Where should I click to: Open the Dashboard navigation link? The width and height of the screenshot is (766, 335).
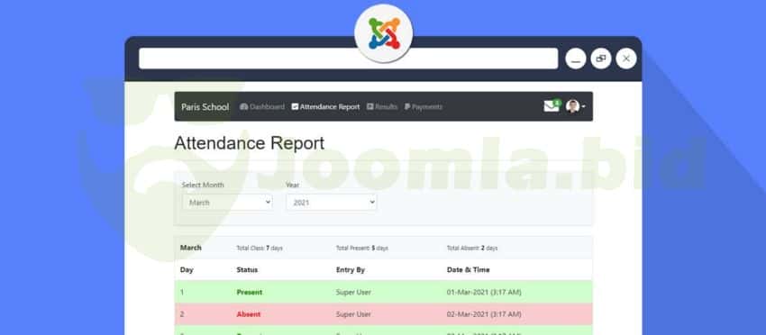pos(262,106)
